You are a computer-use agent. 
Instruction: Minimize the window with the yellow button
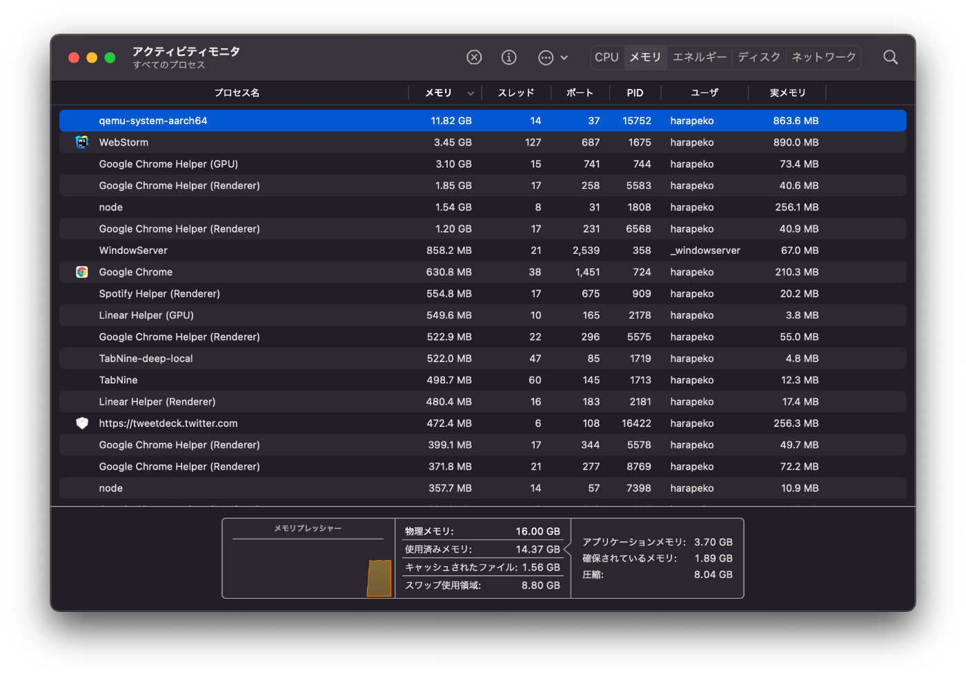pyautogui.click(x=92, y=58)
